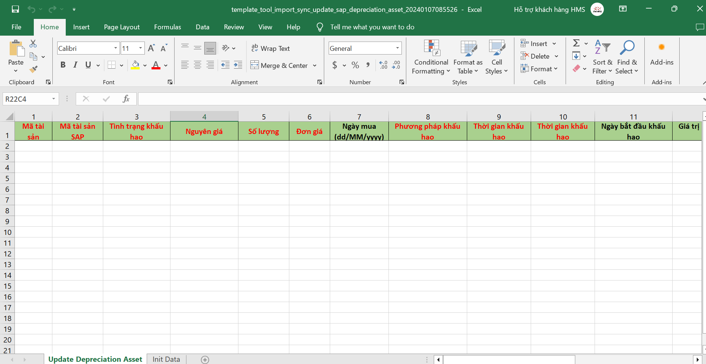Click the Format Painter brush icon
Image resolution: width=706 pixels, height=364 pixels.
pyautogui.click(x=33, y=69)
